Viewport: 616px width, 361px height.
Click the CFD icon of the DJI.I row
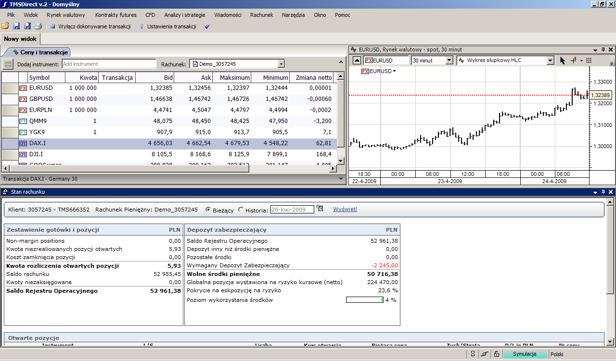point(23,154)
